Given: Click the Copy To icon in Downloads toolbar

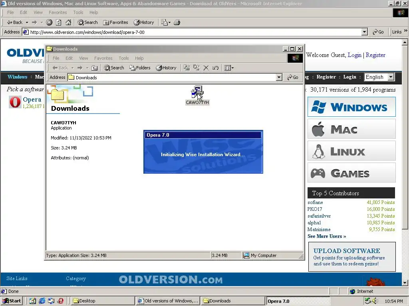Looking at the screenshot, I should (x=196, y=68).
